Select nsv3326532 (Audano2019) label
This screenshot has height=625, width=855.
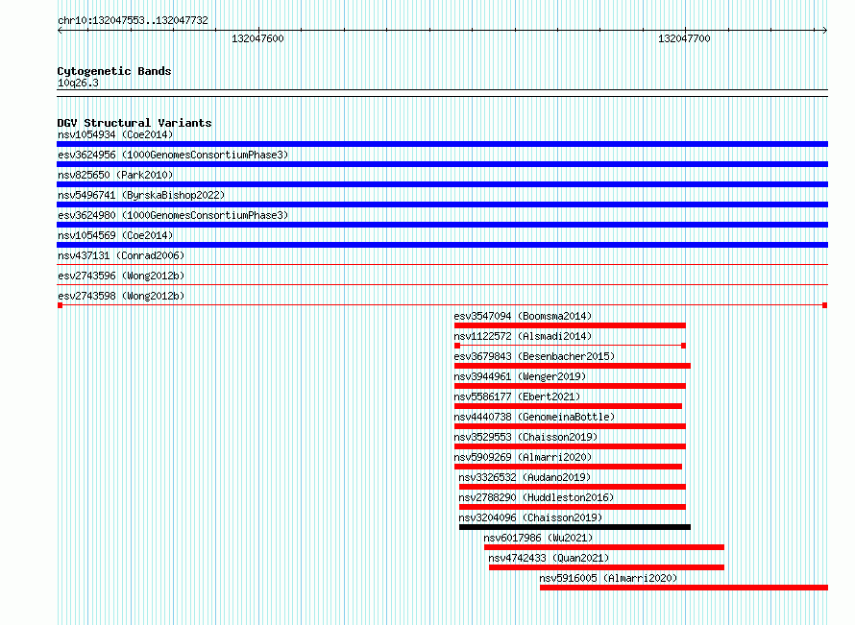(x=525, y=477)
